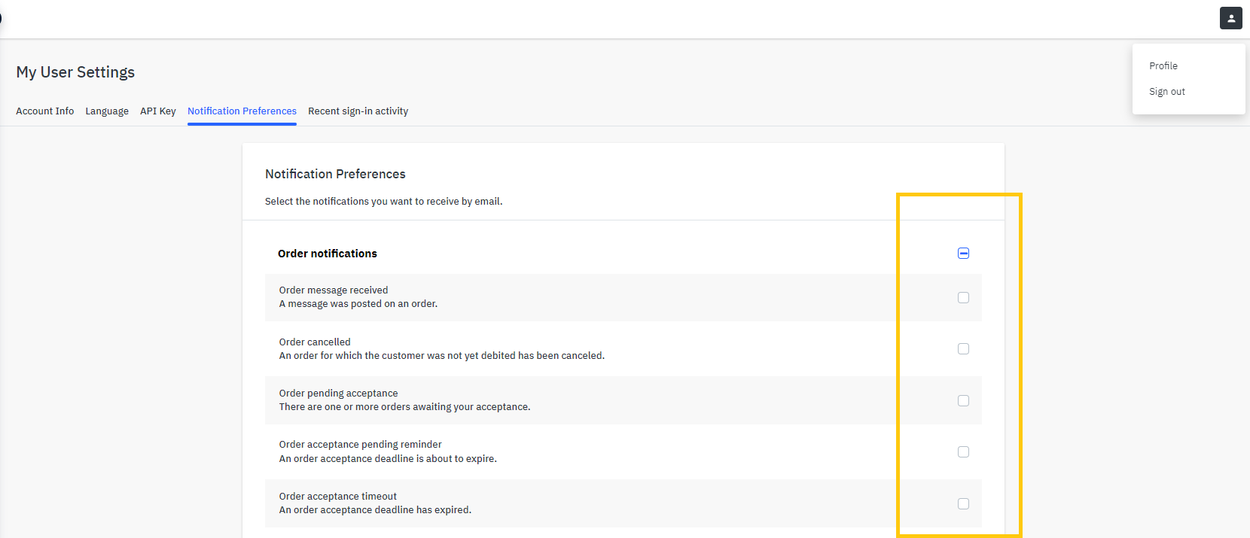Click the Order notifications section heading

point(328,254)
